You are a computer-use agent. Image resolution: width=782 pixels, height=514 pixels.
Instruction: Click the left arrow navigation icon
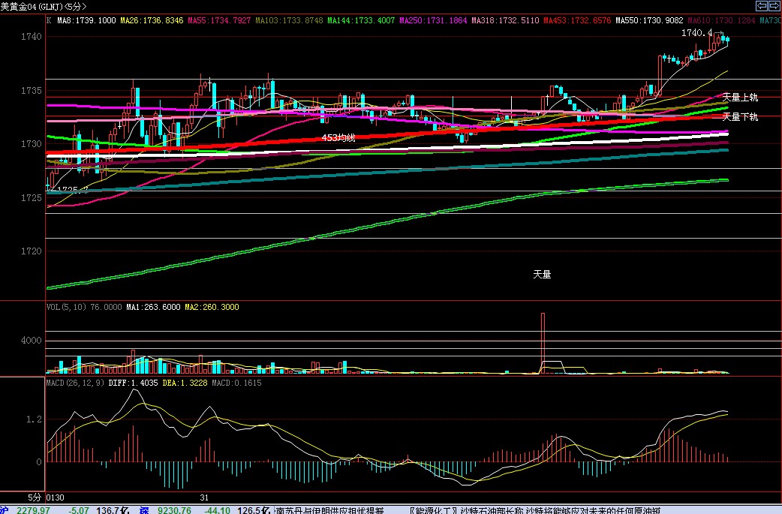(x=761, y=6)
